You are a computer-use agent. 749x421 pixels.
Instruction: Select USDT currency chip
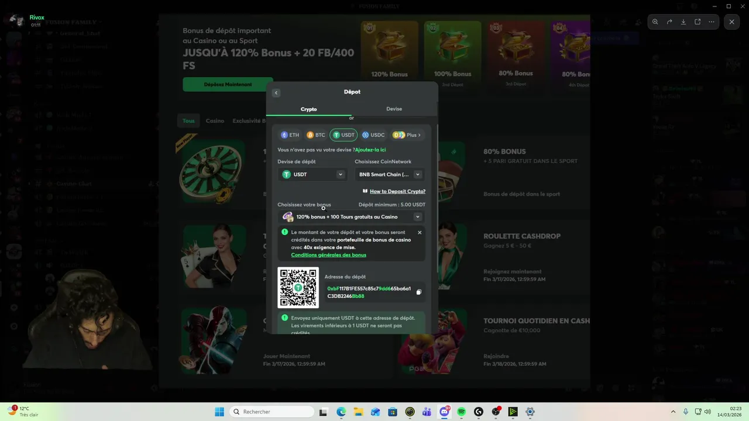pyautogui.click(x=343, y=135)
